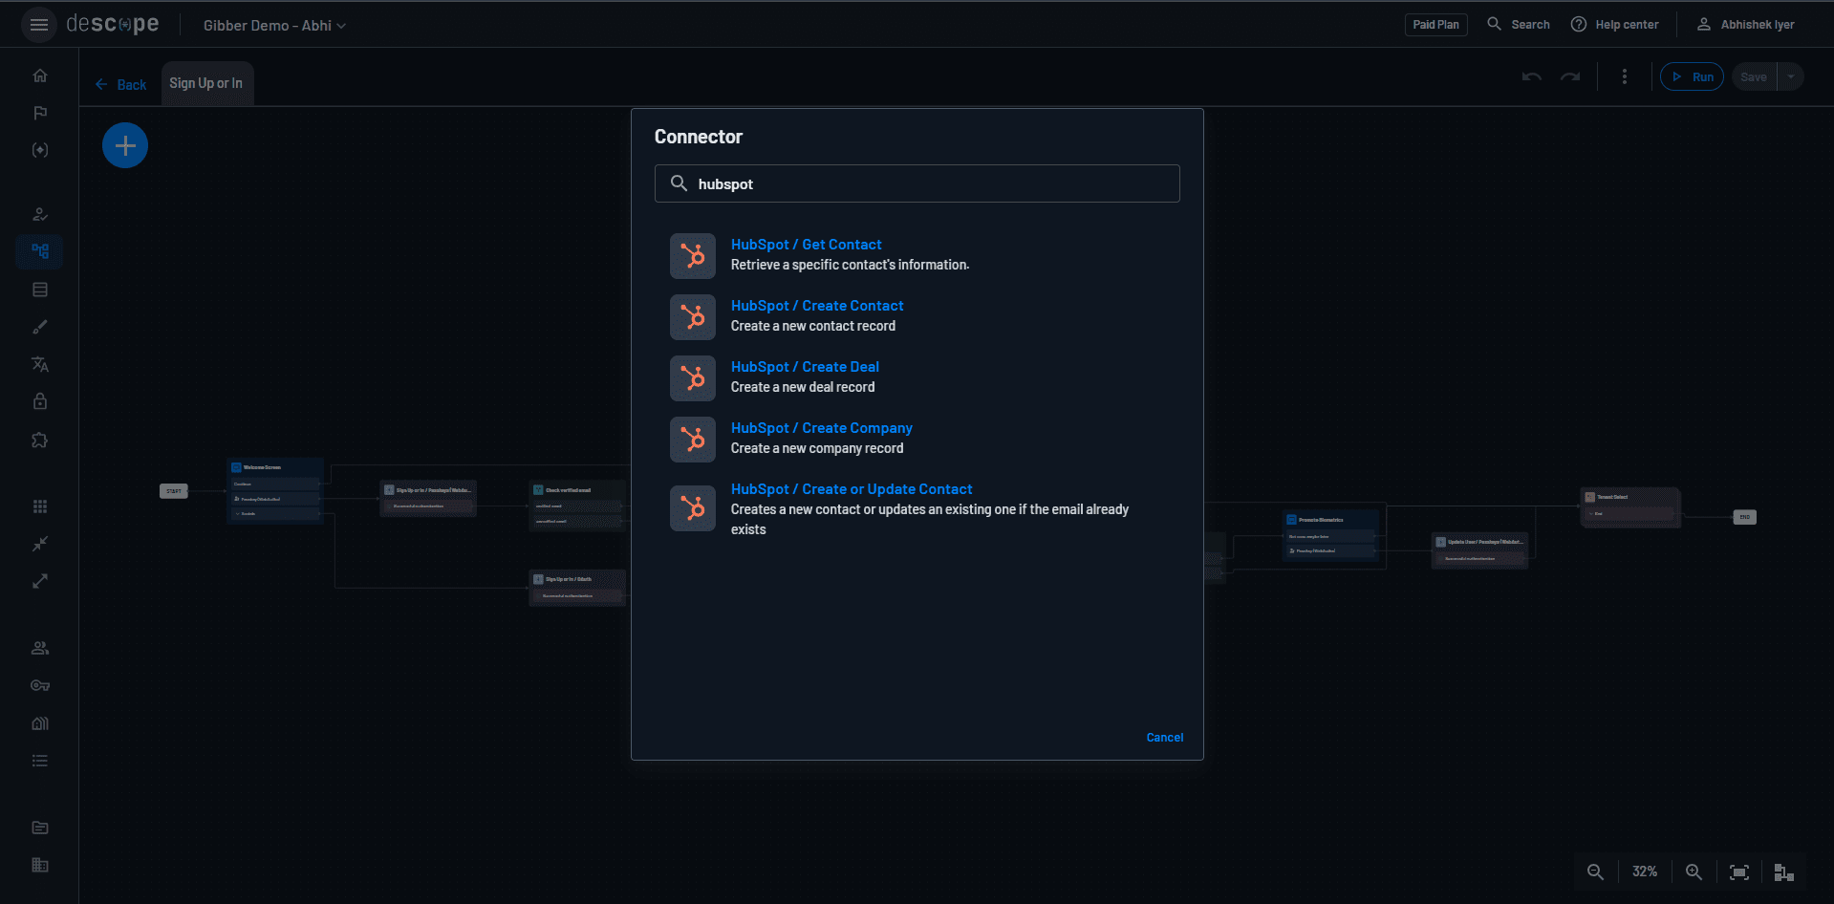
Task: Open the translation icon in the sidebar
Action: [40, 364]
